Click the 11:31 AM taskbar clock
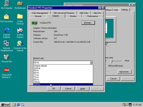This screenshot has width=143, height=107. (x=137, y=105)
